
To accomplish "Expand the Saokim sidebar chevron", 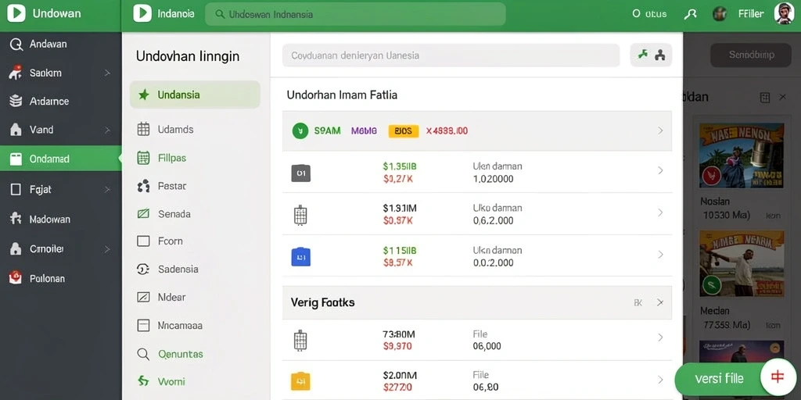I will point(107,73).
